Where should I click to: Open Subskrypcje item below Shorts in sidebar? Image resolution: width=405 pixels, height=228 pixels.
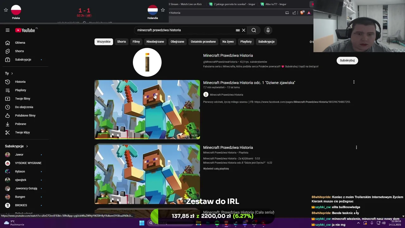coord(24,60)
